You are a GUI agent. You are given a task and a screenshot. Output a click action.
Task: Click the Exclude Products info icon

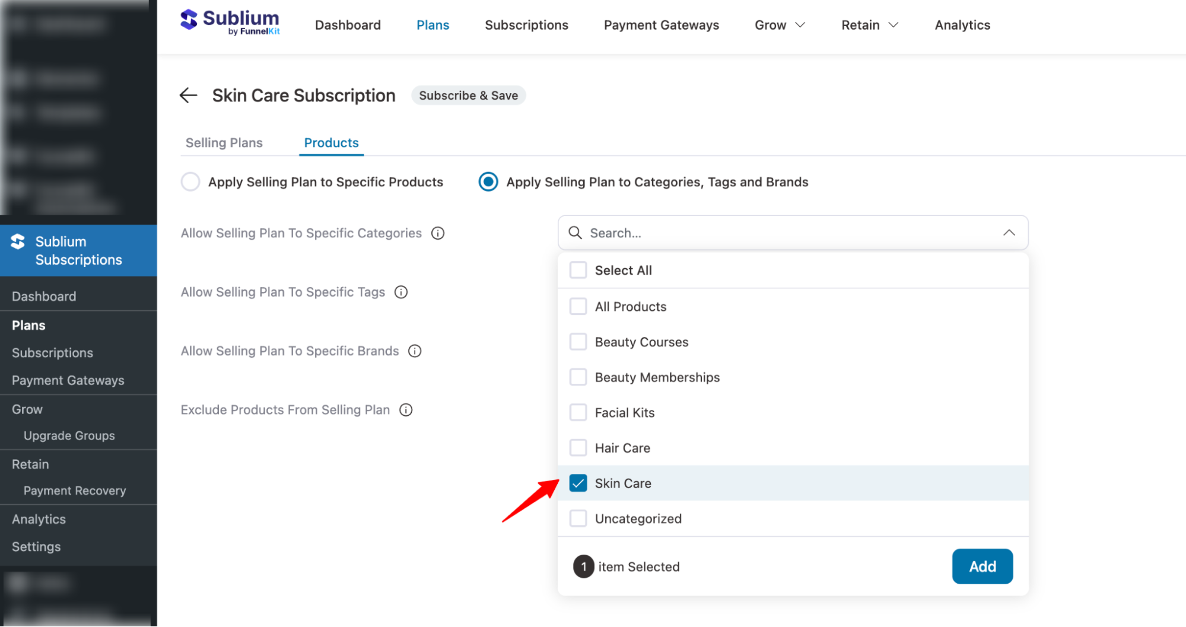(406, 409)
